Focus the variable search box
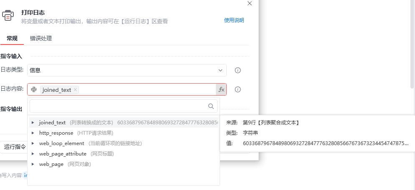The height and width of the screenshot is (190, 415). point(123,106)
